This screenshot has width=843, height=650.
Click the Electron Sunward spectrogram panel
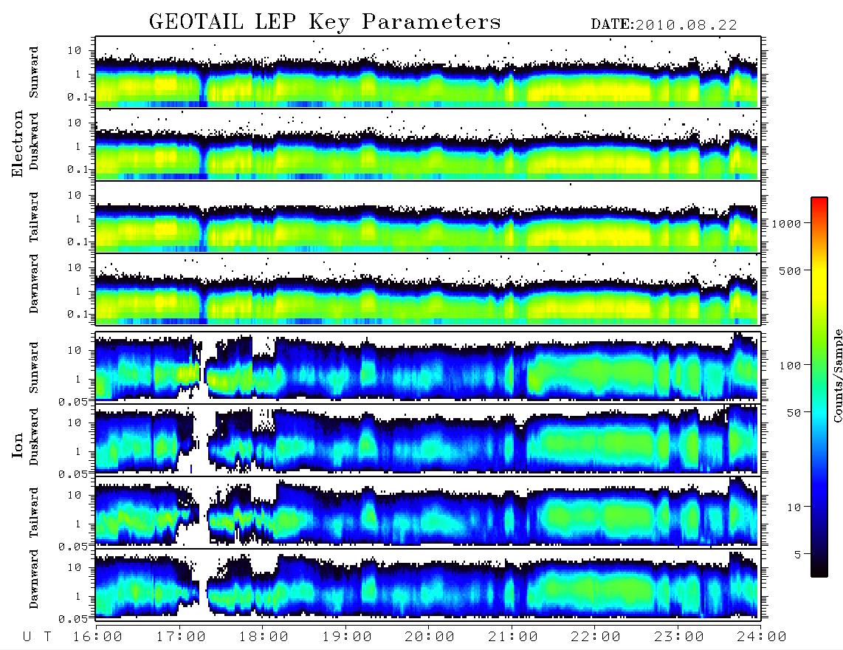pyautogui.click(x=428, y=72)
